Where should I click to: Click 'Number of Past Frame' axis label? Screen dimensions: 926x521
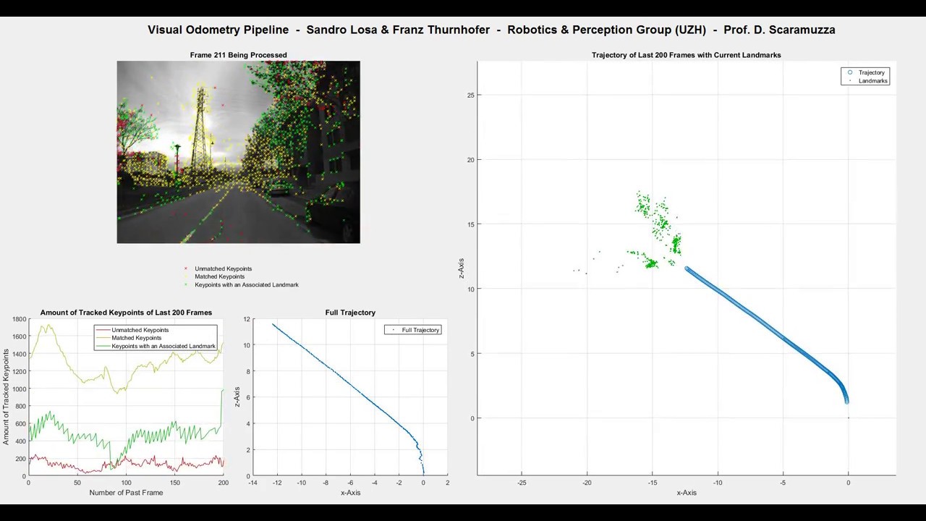click(x=126, y=493)
